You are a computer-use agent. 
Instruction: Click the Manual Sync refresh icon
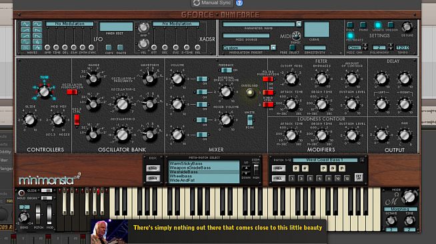197,3
